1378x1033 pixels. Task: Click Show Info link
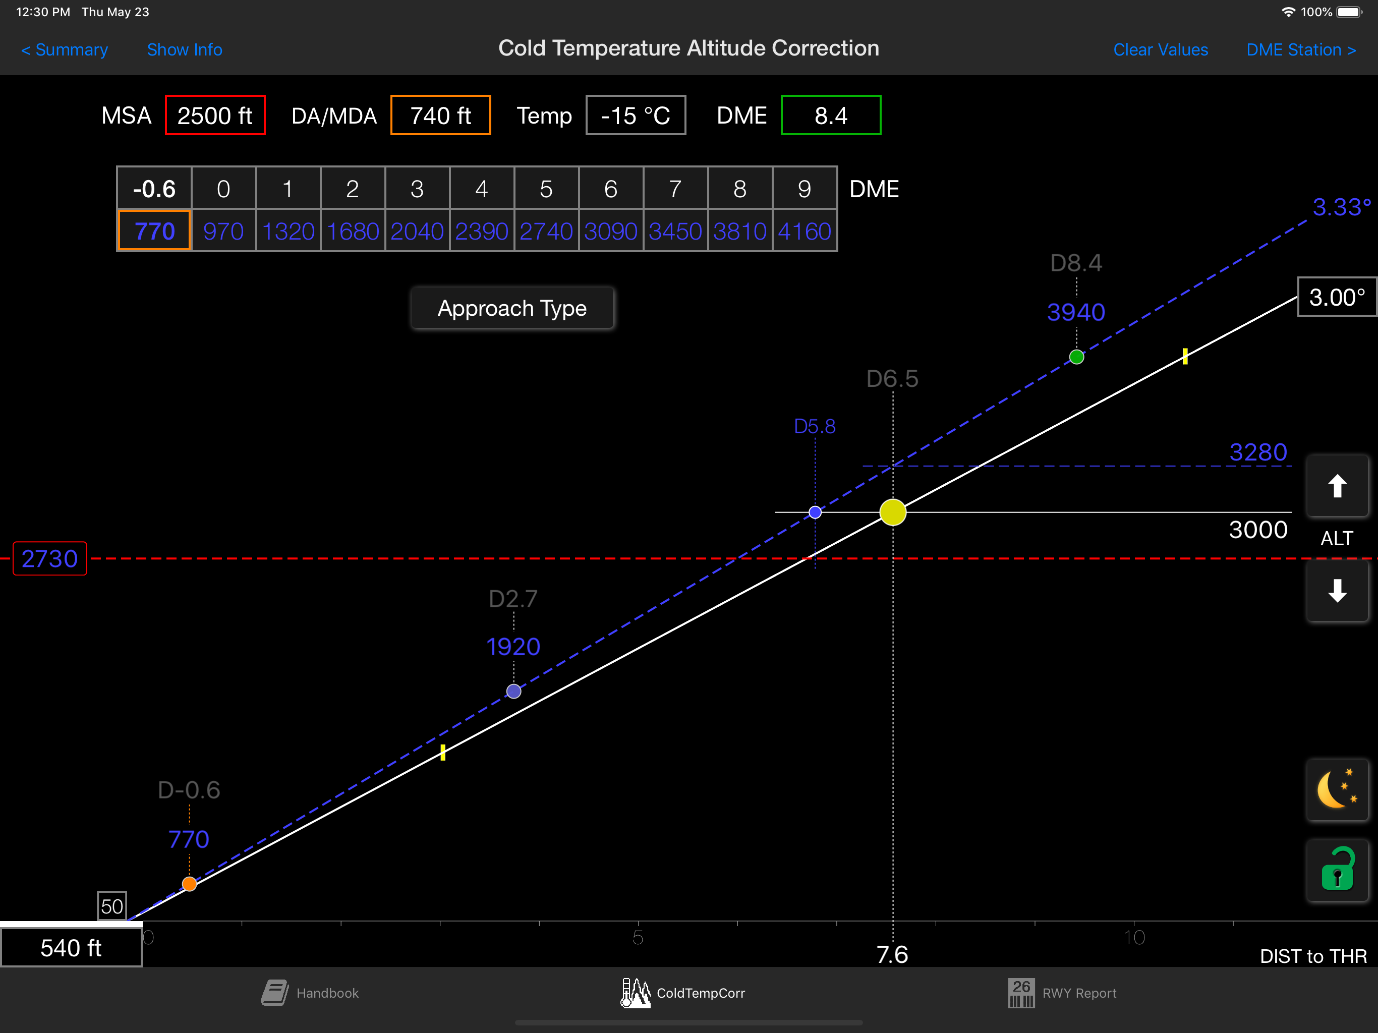pyautogui.click(x=185, y=50)
